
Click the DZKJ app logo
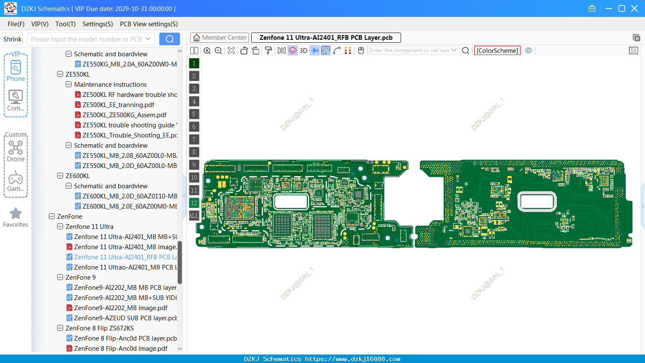click(10, 8)
